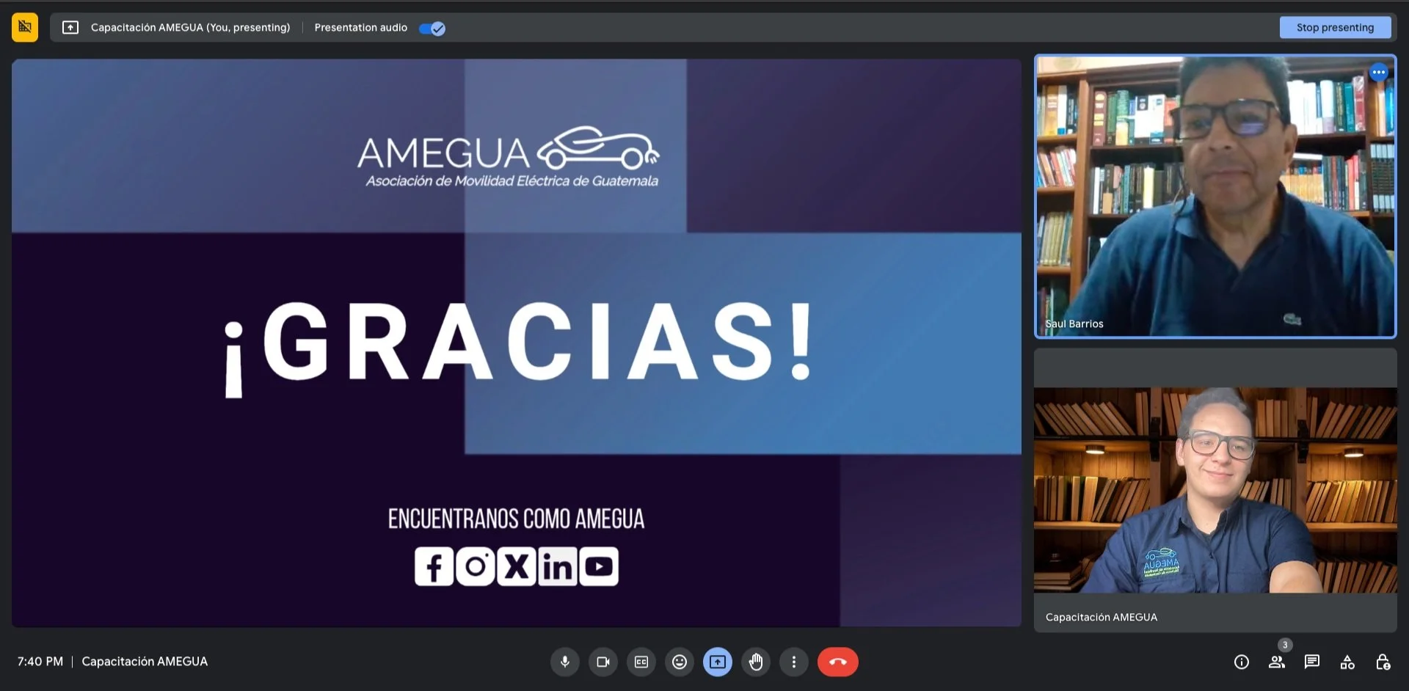Toggle closed captions
The height and width of the screenshot is (691, 1409).
(641, 662)
